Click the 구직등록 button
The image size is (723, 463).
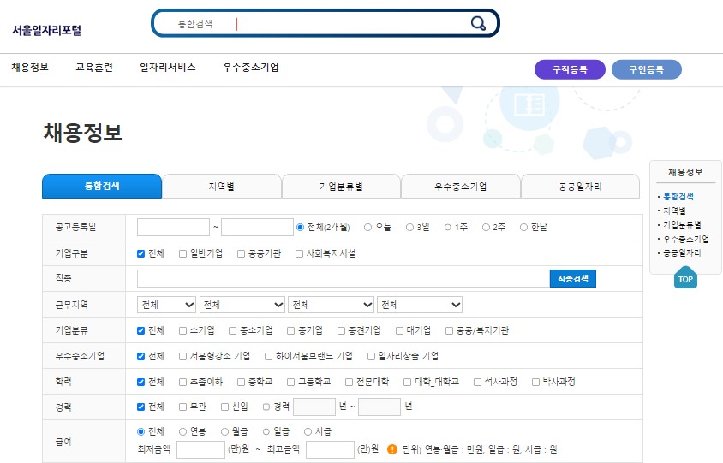click(570, 69)
